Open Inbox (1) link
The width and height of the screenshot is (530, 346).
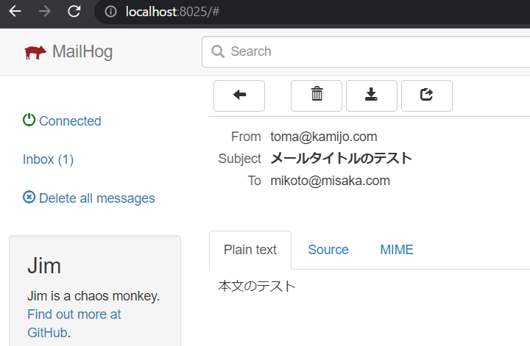(48, 159)
